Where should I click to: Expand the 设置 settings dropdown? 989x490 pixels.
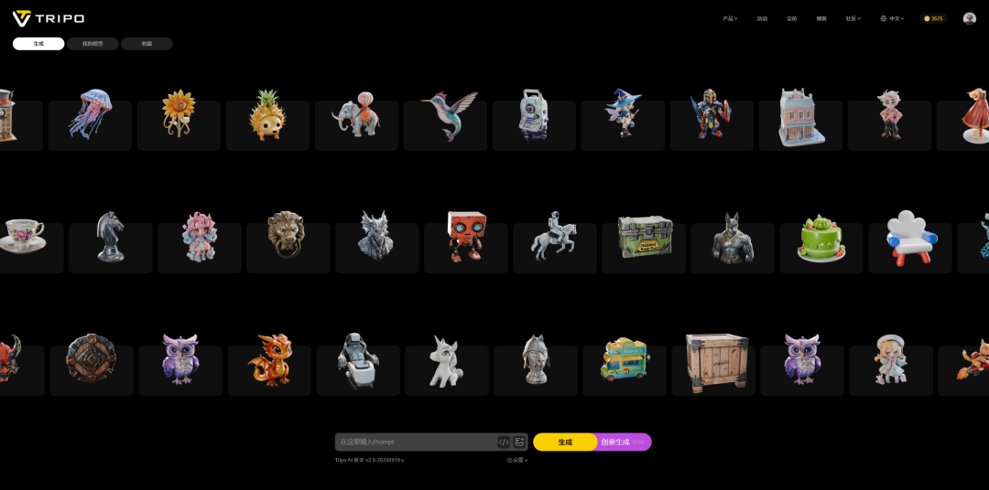pos(517,461)
